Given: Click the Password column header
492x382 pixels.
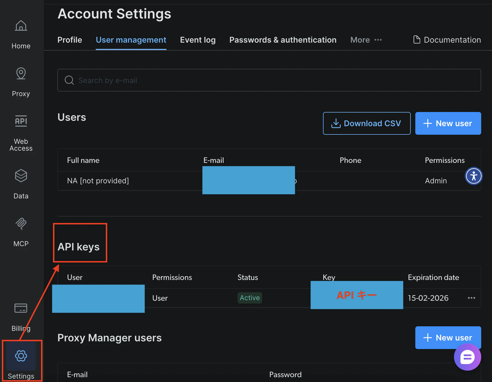Looking at the screenshot, I should 285,375.
